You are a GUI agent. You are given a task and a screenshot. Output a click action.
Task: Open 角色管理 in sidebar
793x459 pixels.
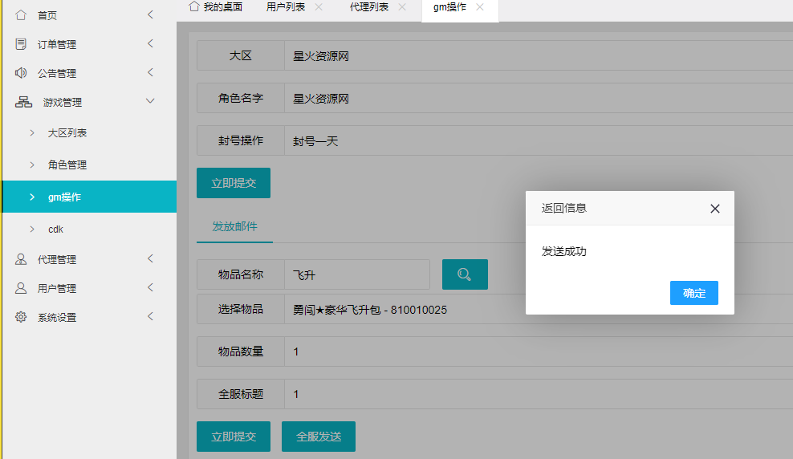pyautogui.click(x=67, y=165)
